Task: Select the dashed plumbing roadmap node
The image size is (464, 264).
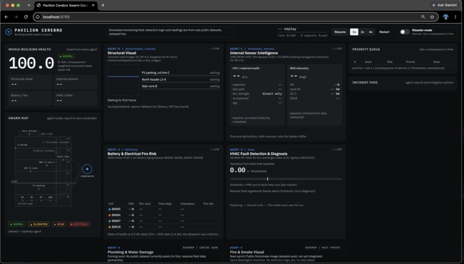Action: [56, 152]
